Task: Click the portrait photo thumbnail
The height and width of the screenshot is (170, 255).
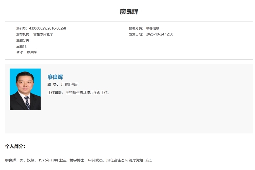Action: (x=25, y=89)
